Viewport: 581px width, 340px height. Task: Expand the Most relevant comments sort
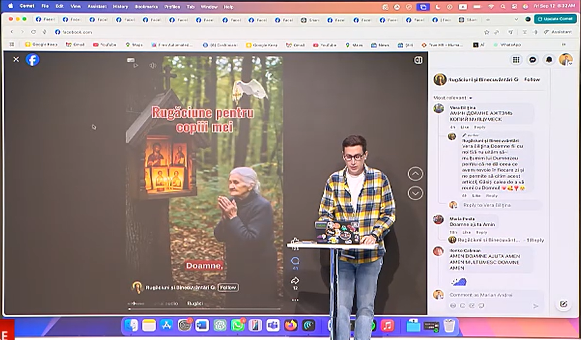click(452, 98)
